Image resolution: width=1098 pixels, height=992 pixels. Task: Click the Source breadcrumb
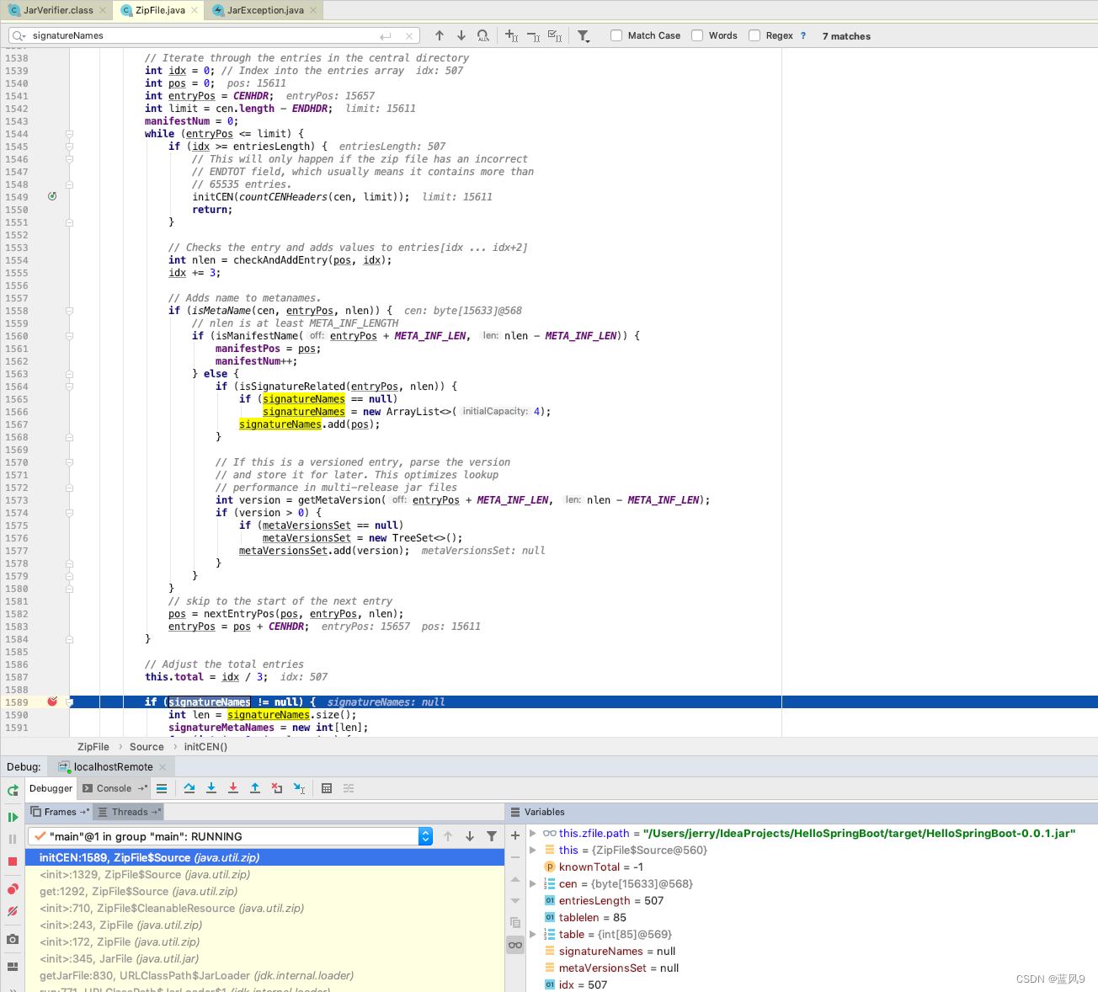coord(147,747)
